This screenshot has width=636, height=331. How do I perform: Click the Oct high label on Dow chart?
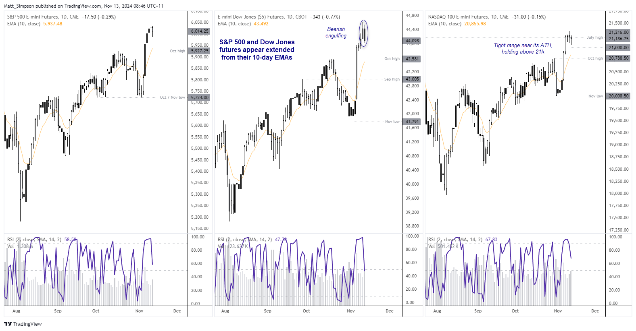click(x=392, y=59)
